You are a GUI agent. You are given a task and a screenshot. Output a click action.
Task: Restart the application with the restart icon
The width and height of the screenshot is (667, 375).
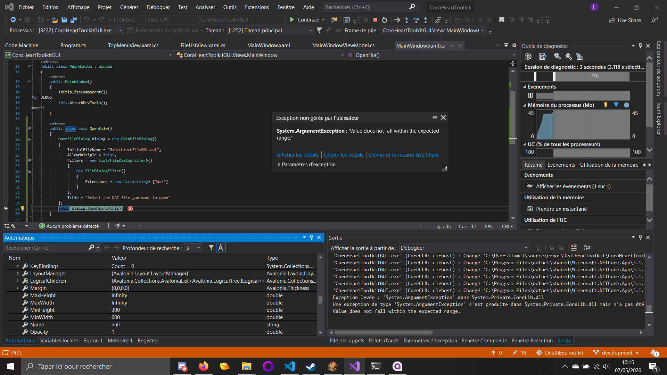tap(385, 20)
